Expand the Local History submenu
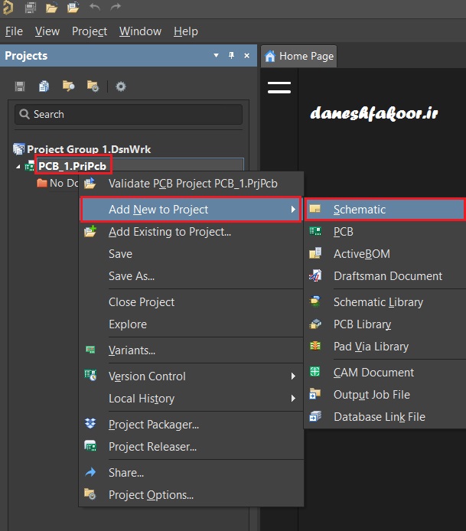Viewport: 466px width, 531px height. [x=191, y=398]
